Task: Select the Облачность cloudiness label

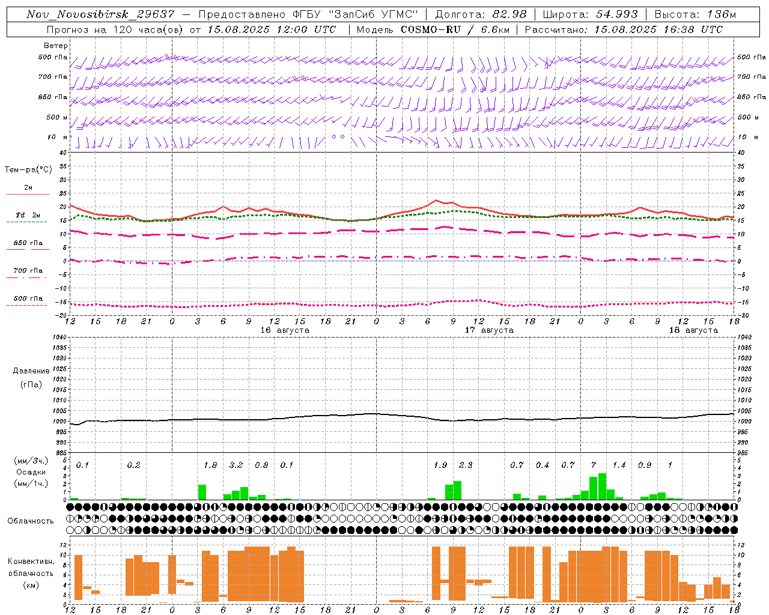Action: tap(31, 521)
